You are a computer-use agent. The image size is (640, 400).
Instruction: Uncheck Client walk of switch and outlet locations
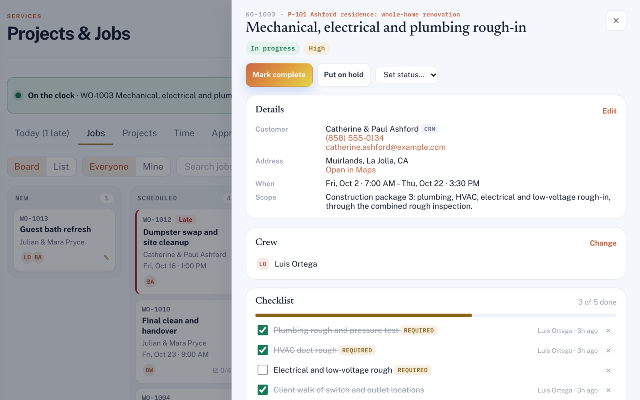(x=263, y=390)
